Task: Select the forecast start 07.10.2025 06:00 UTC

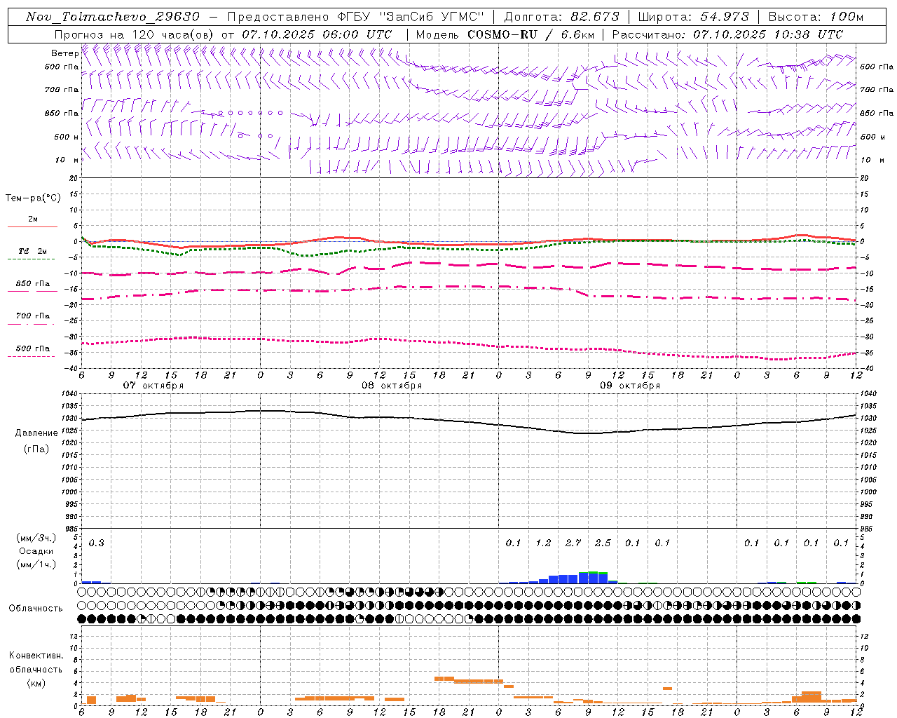Action: [317, 34]
